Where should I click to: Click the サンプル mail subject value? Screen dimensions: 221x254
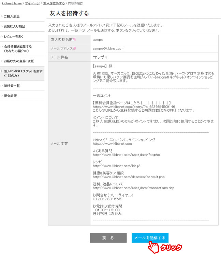(x=101, y=57)
